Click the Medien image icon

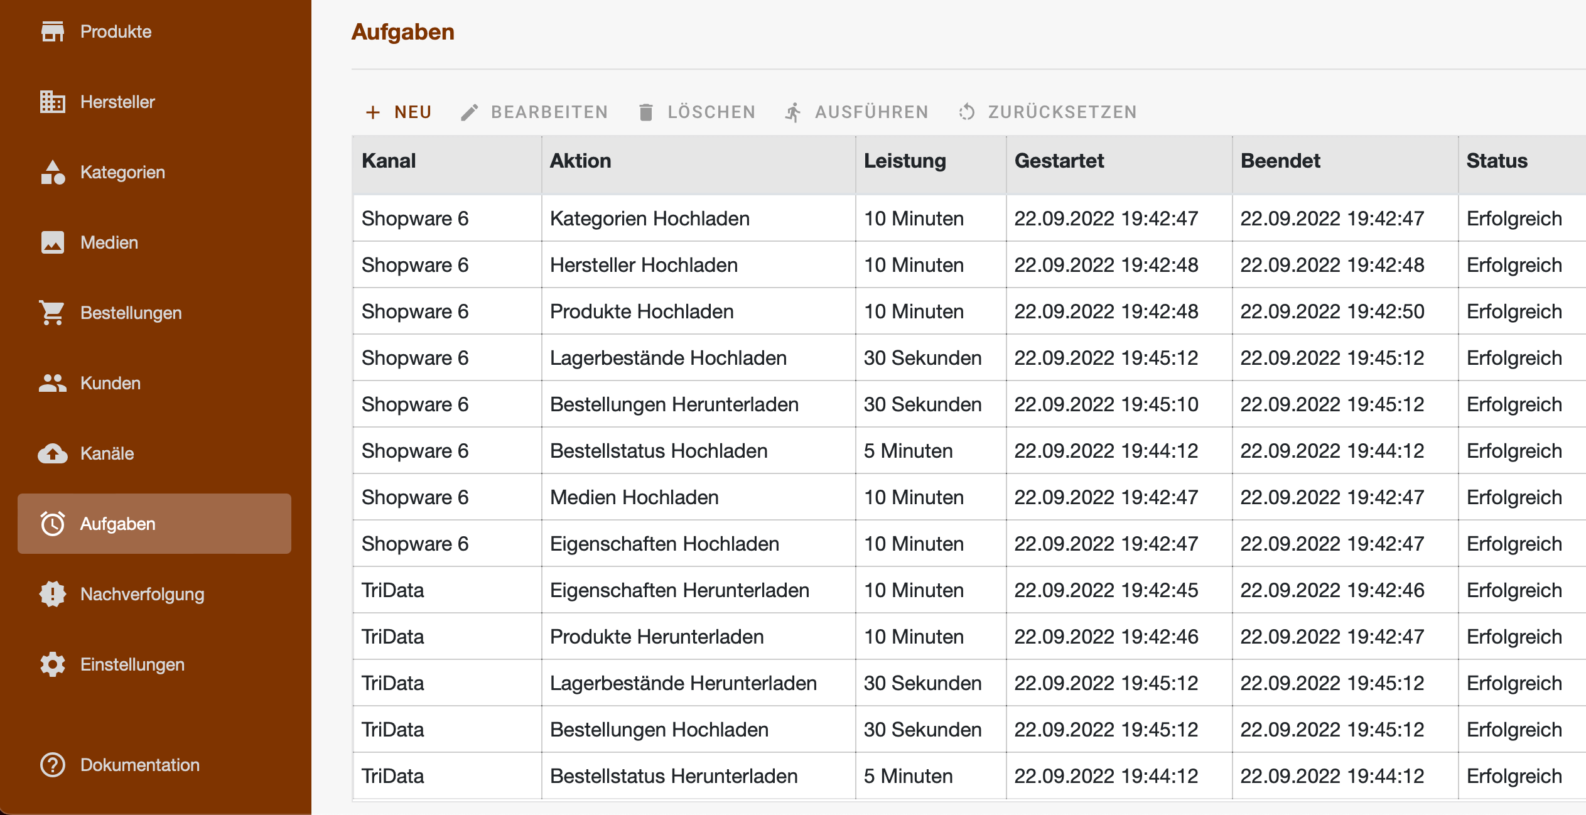53,242
